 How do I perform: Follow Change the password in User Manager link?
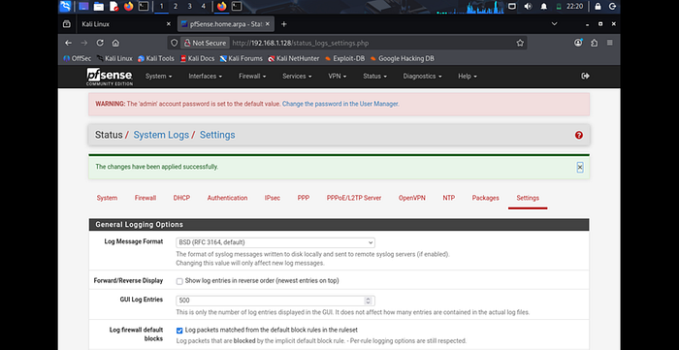point(339,104)
